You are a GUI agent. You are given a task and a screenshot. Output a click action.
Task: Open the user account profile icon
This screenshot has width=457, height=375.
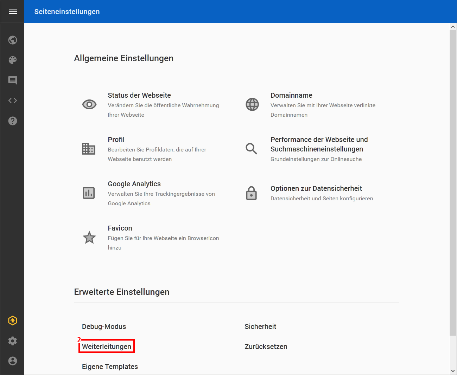click(x=13, y=361)
